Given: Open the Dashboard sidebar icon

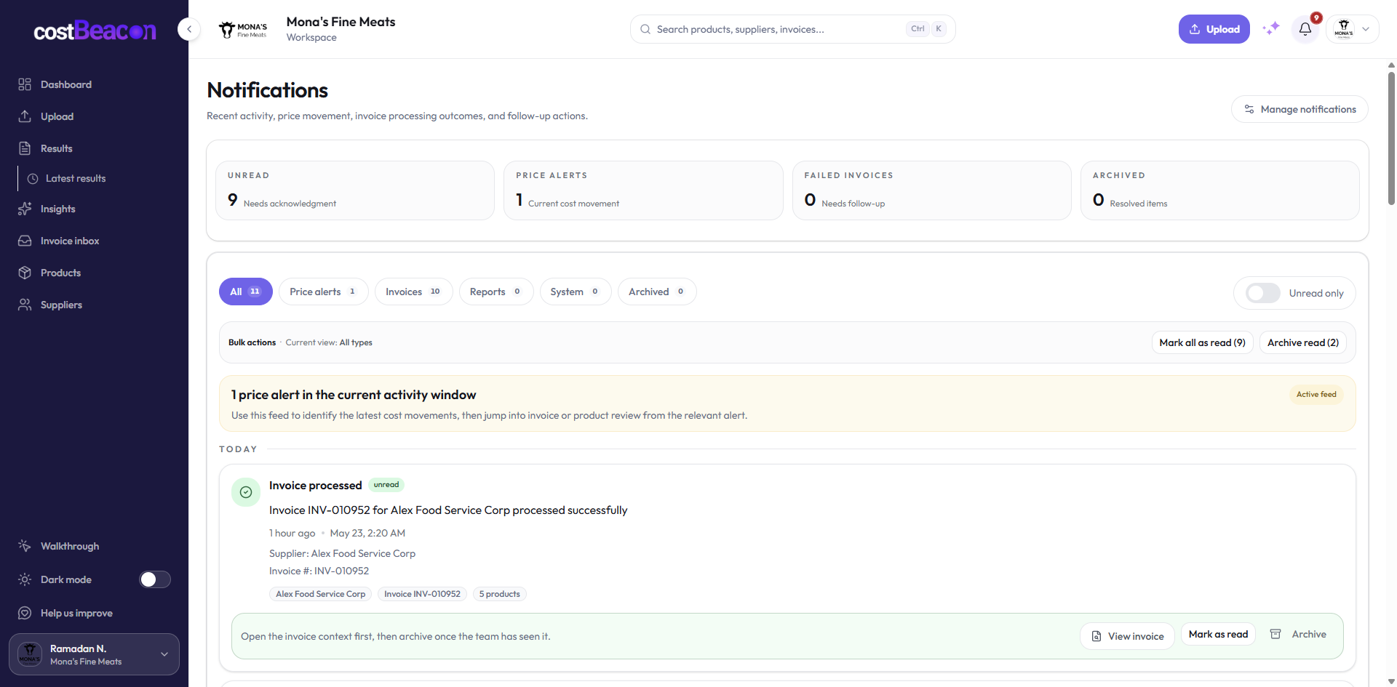Looking at the screenshot, I should 25,84.
